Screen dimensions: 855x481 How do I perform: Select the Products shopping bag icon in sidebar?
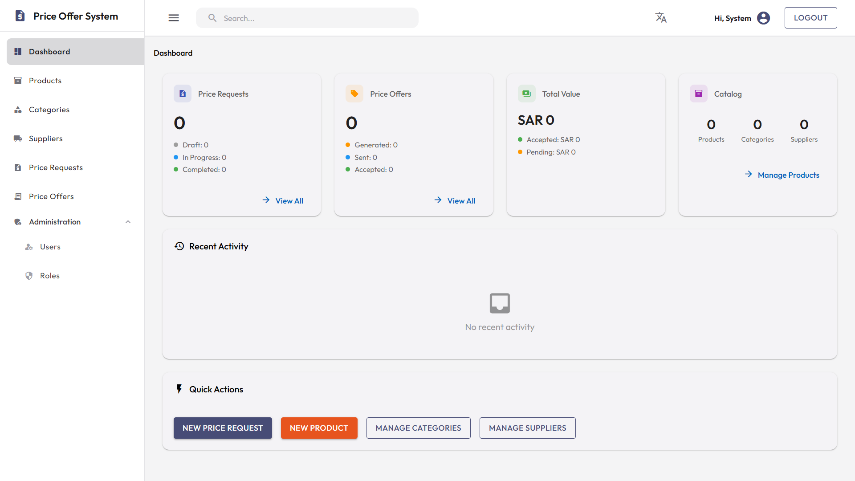coord(17,80)
